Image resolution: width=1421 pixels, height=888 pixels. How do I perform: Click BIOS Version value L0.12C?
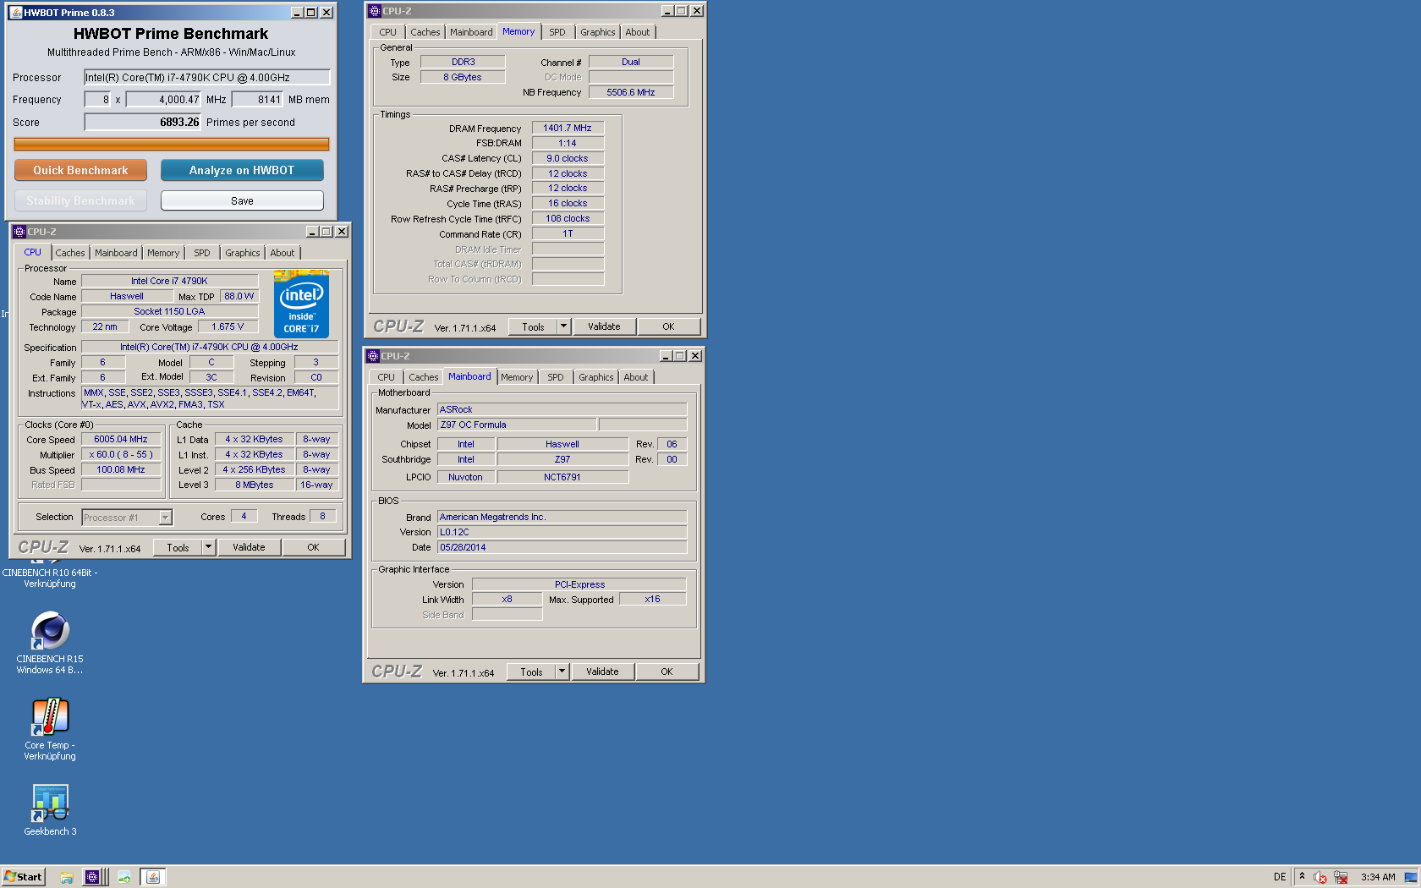562,532
